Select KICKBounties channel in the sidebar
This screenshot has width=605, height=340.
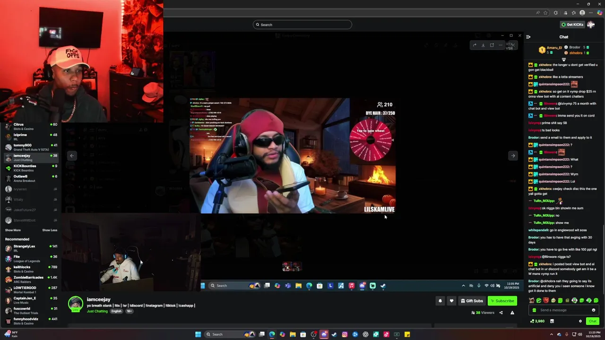tap(31, 168)
